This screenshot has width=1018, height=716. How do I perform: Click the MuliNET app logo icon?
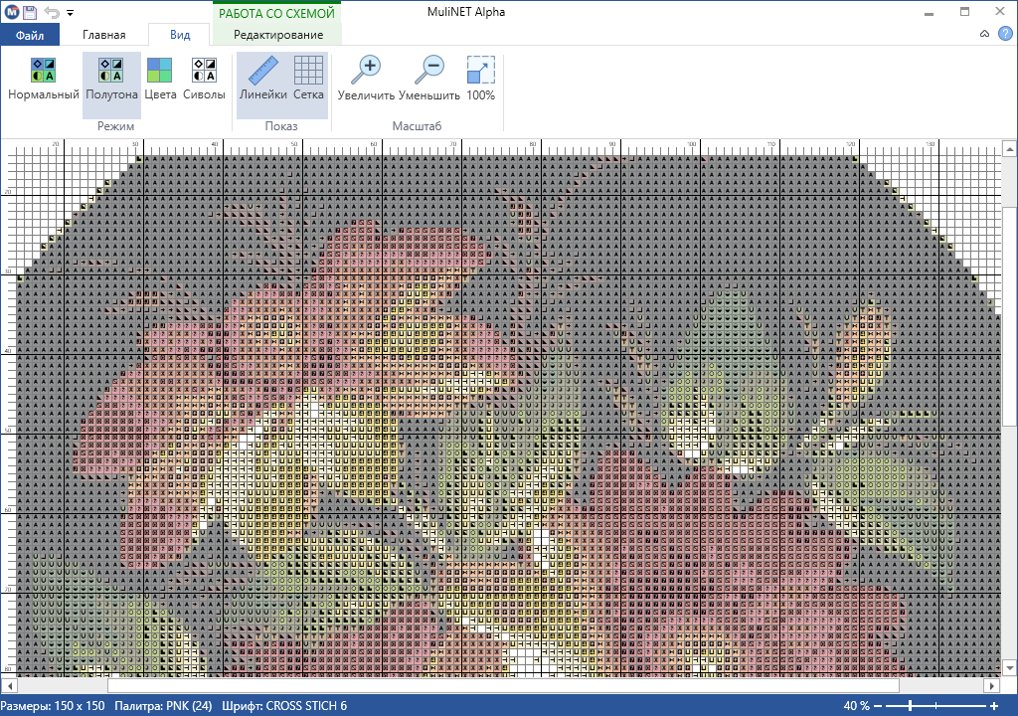click(x=11, y=12)
